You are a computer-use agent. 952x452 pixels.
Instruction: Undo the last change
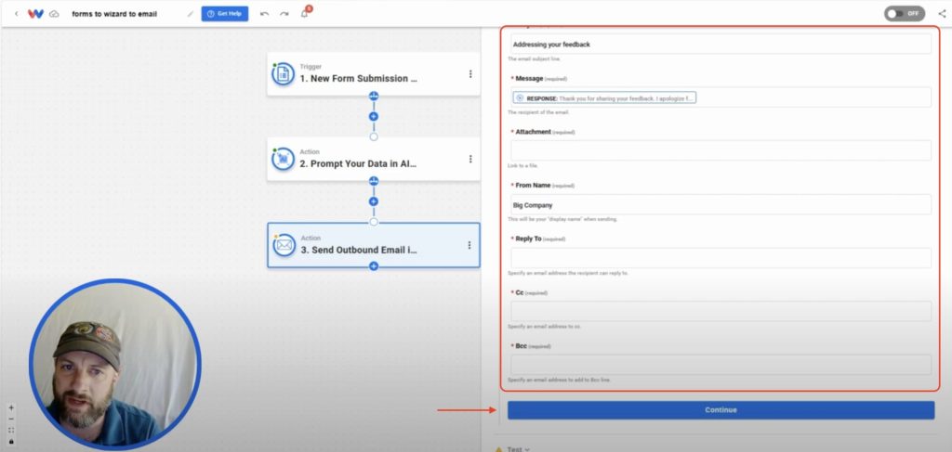click(x=264, y=14)
